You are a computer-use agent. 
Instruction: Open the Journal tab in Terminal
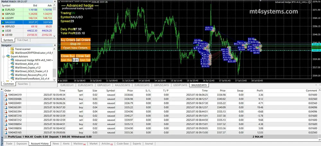[149, 144]
